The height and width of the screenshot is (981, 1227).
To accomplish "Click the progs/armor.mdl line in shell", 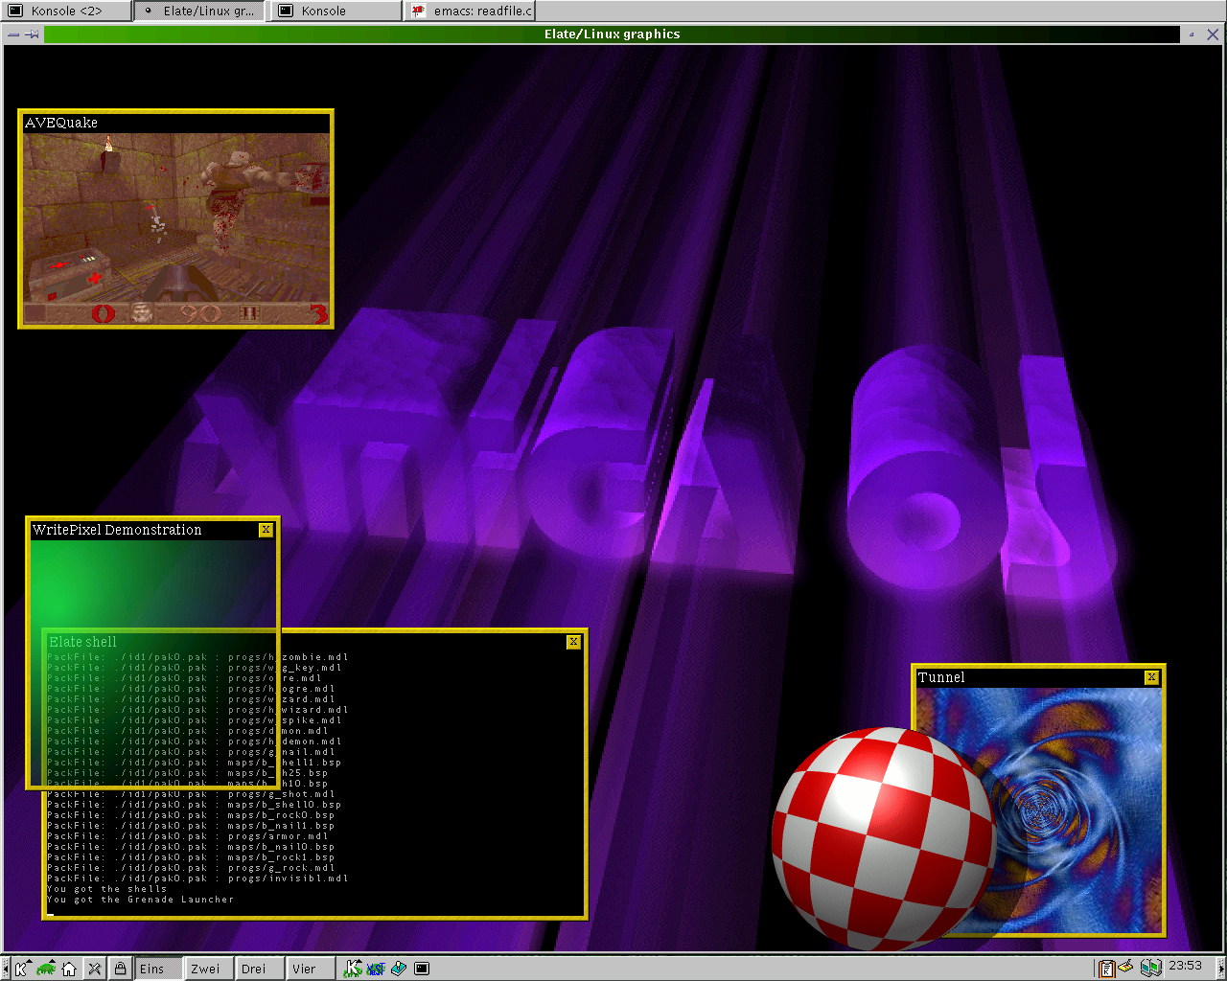I will (x=188, y=836).
